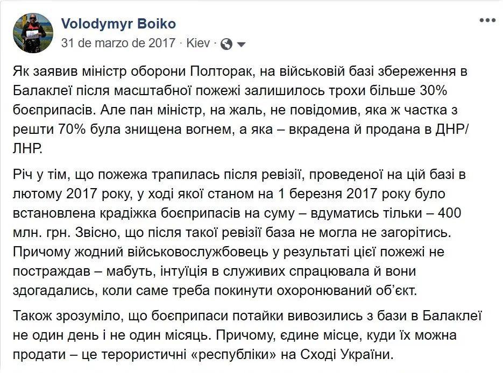Click the Kiev location link

tap(198, 44)
